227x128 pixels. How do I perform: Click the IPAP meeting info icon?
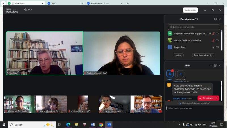(x=26, y=10)
